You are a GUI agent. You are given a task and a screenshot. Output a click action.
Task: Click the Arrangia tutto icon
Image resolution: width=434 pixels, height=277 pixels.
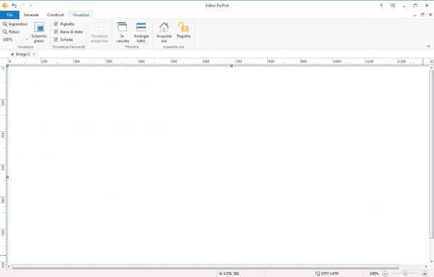click(141, 27)
